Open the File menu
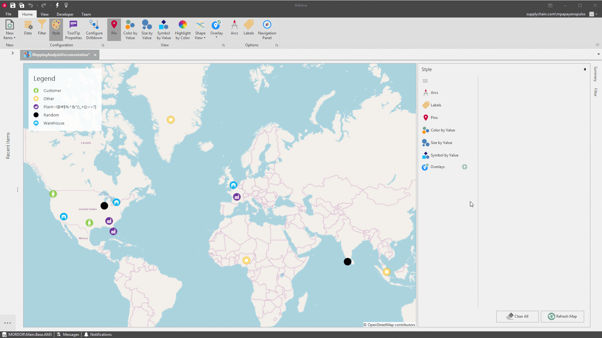 click(8, 14)
